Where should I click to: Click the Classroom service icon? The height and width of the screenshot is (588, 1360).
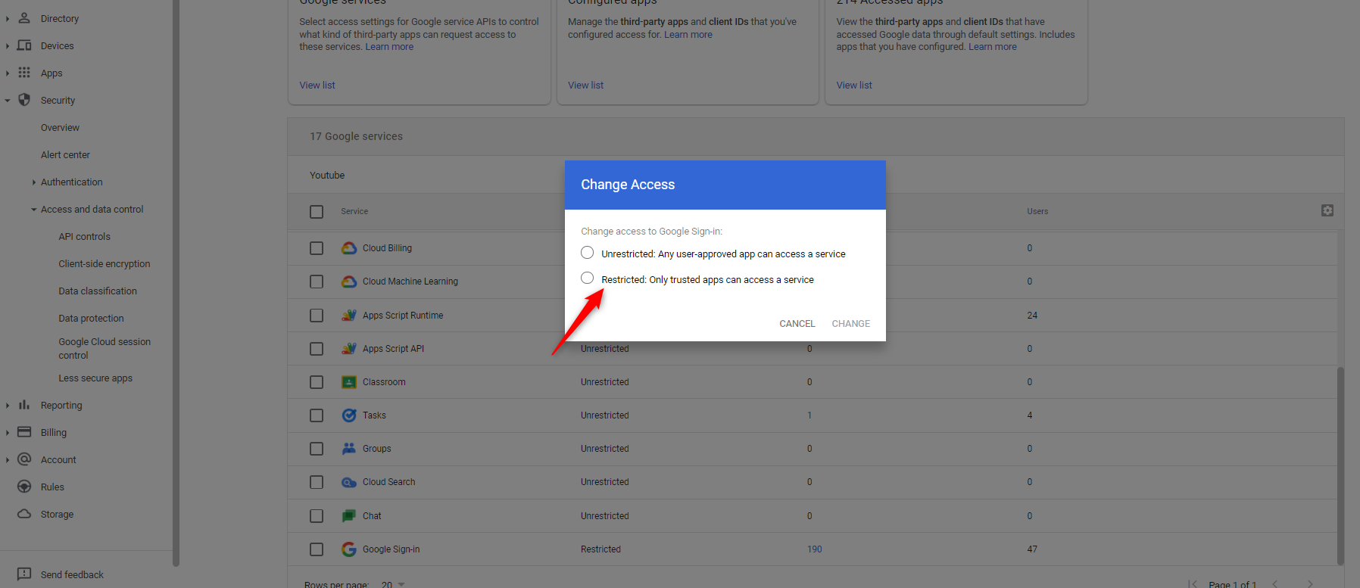(349, 382)
